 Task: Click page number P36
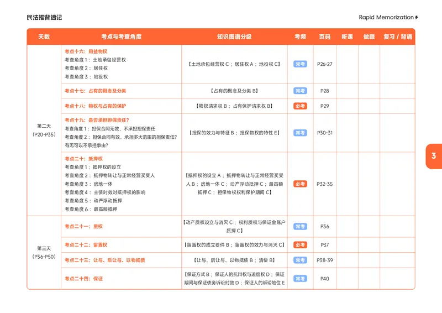point(324,227)
